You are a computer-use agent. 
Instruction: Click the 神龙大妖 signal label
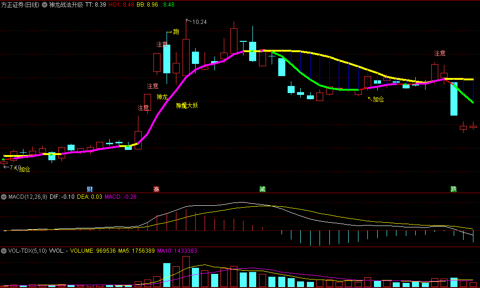[187, 106]
